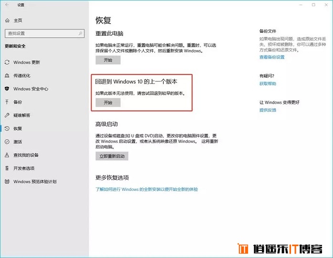Click the 高级启动 section heading
Viewport: 333px width, 258px height.
[106, 124]
